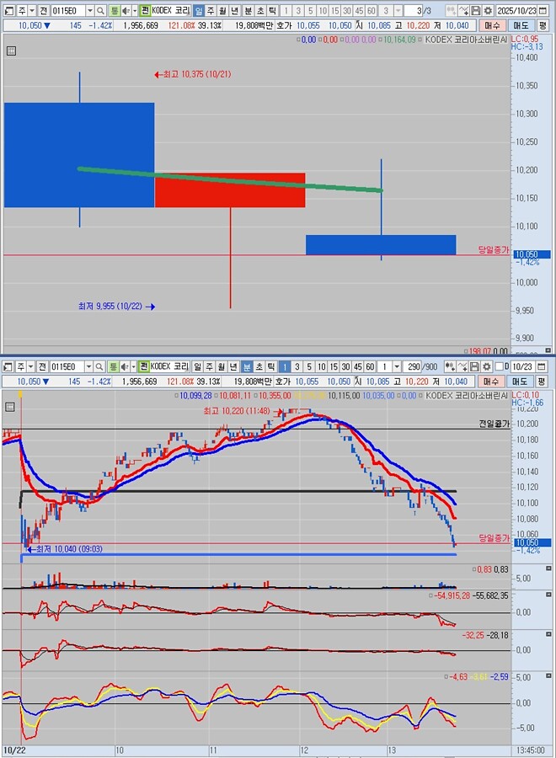Expand interval value dropdown in minute toolbar
The image size is (556, 758).
pos(397,366)
